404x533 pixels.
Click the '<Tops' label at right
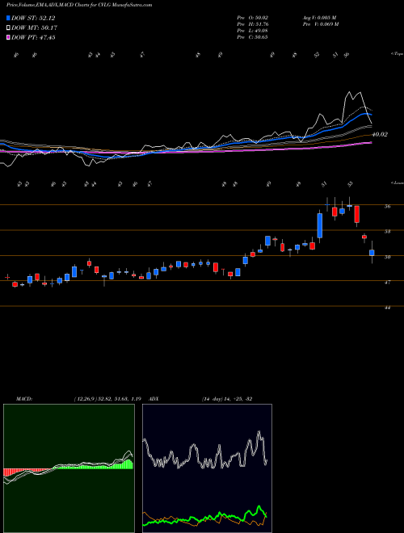coord(397,54)
